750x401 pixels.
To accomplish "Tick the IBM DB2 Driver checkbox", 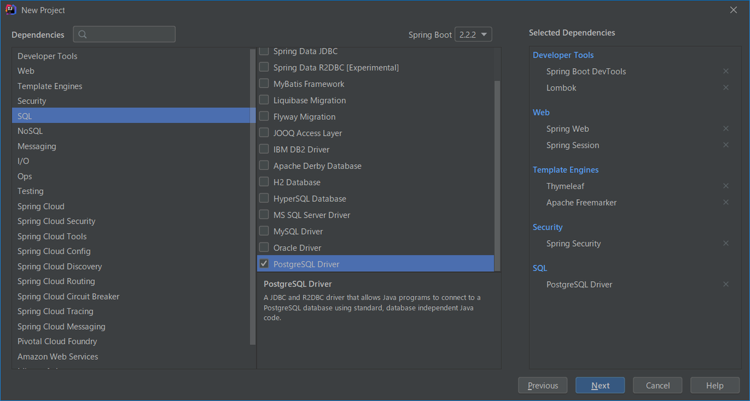I will point(264,149).
